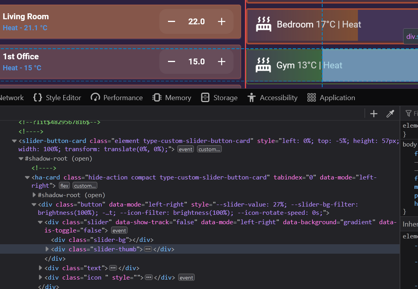
Task: Click the Gym slider bar
Action: point(369,65)
